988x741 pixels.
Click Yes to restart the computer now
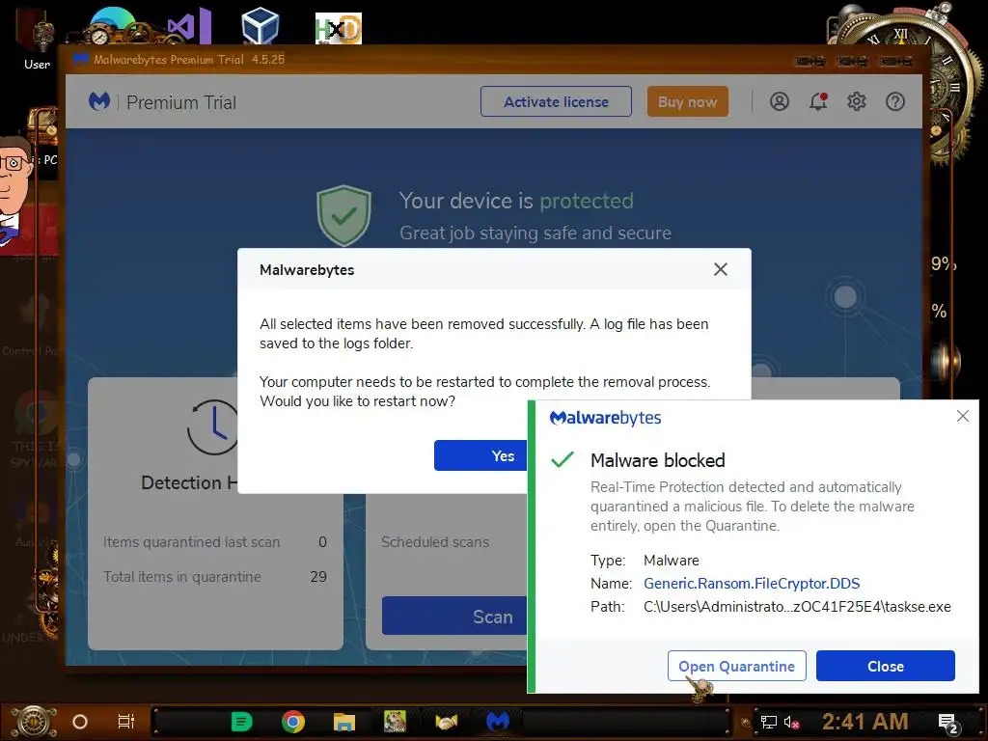pos(480,455)
